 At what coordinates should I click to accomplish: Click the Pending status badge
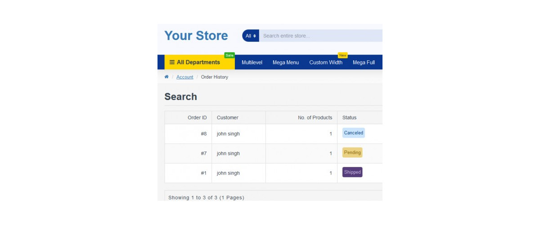[x=352, y=153]
